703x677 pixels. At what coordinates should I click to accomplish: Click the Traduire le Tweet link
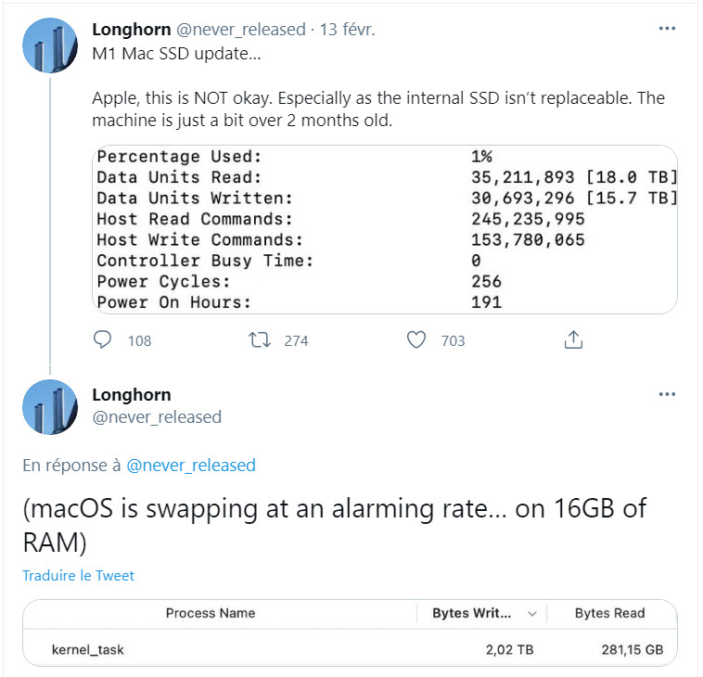click(79, 575)
